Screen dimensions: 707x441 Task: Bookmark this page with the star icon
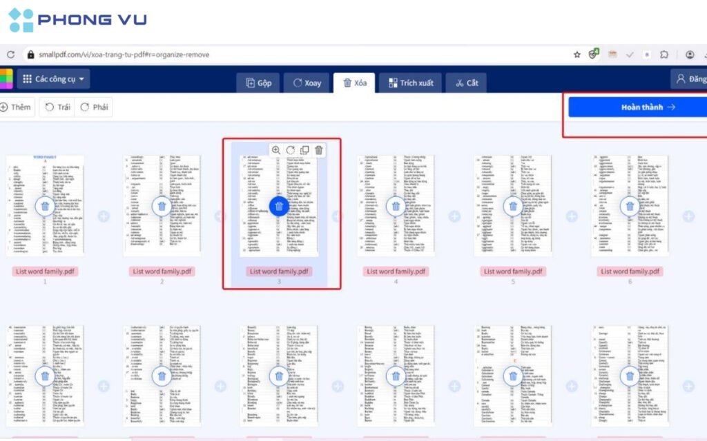pyautogui.click(x=577, y=54)
